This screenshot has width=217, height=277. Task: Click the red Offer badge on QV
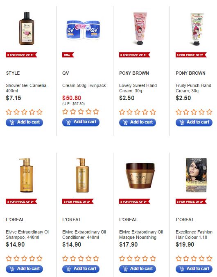coord(68,55)
